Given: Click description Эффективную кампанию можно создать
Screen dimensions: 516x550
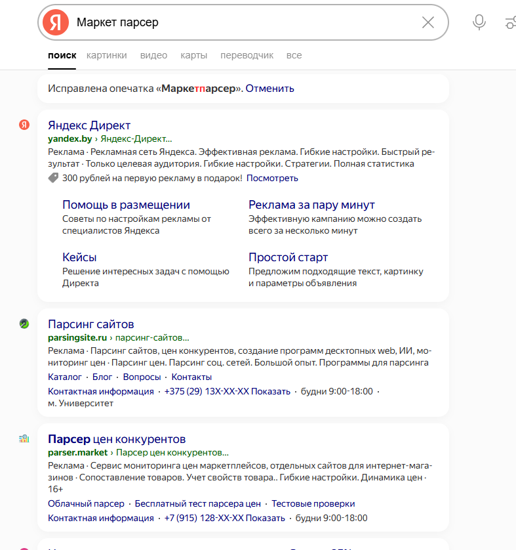Looking at the screenshot, I should pyautogui.click(x=335, y=225).
